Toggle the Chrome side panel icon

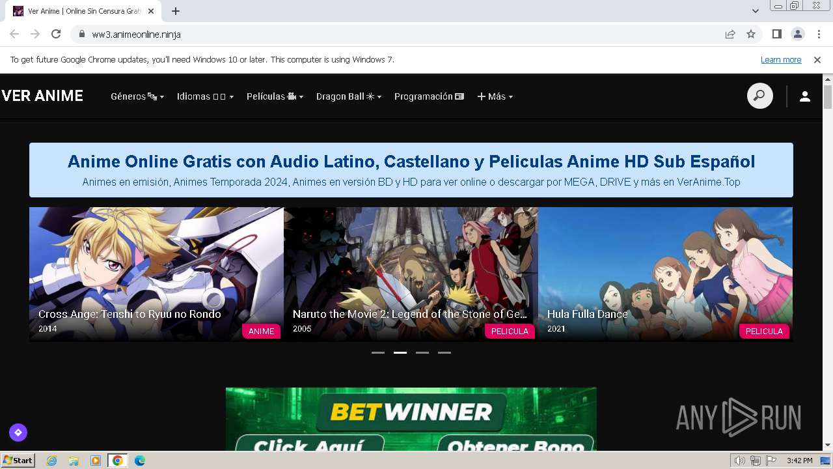pos(776,34)
